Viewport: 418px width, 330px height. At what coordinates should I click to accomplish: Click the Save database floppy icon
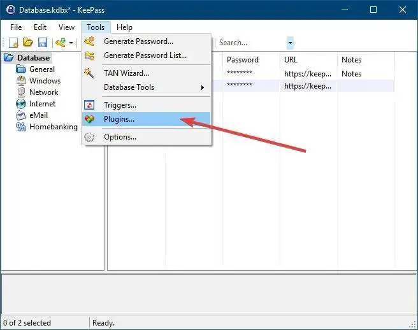click(x=43, y=43)
